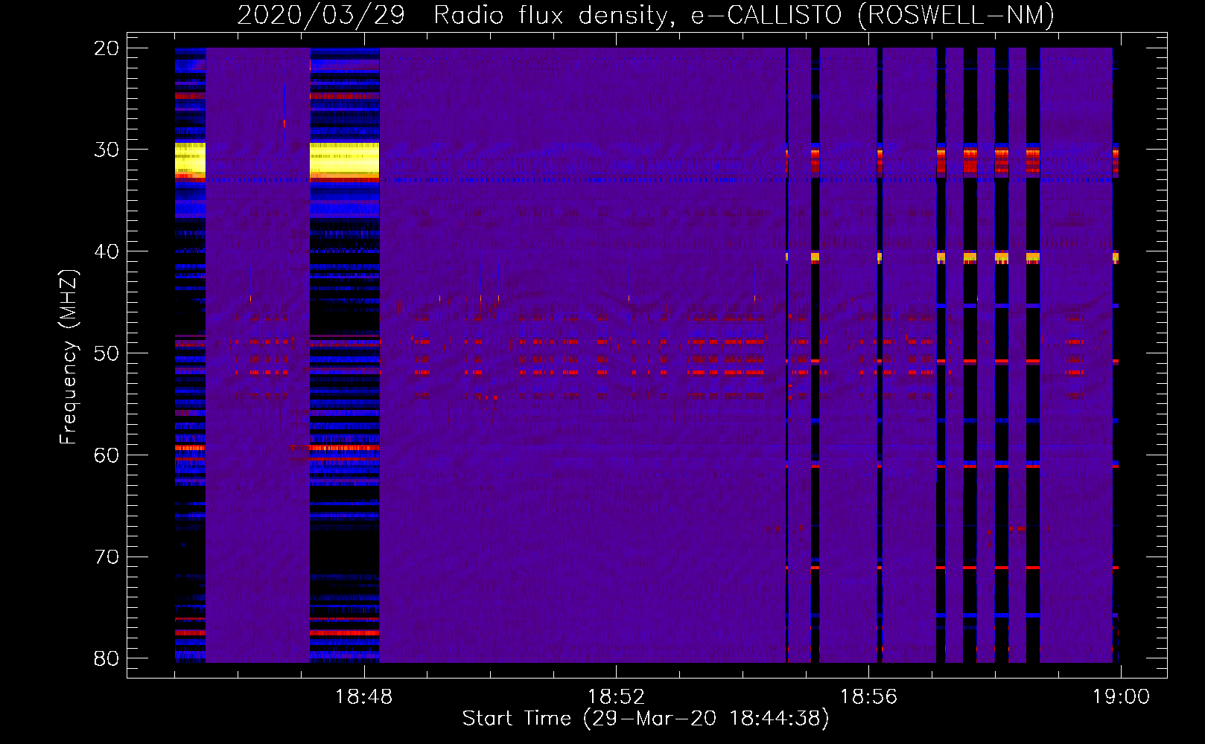Click the 30 frequency tick label
Viewport: 1205px width, 744px height.
106,150
